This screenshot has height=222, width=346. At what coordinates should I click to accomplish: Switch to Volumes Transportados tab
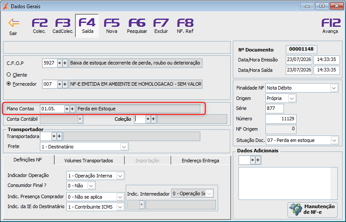pyautogui.click(x=89, y=161)
